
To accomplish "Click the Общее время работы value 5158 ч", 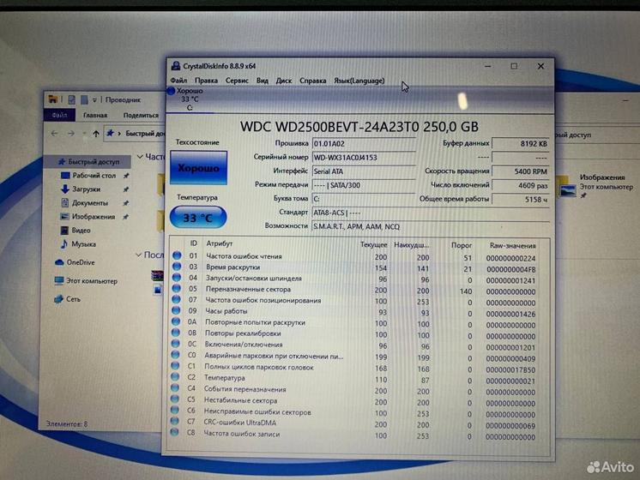I will pos(521,199).
